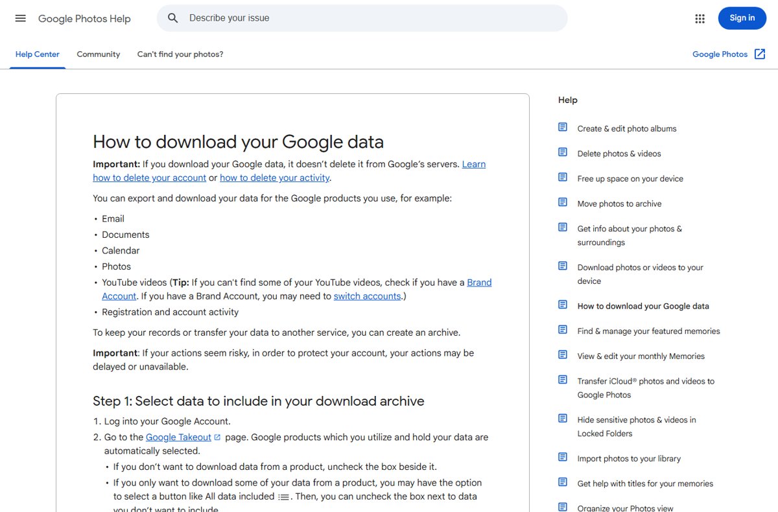The image size is (778, 512).
Task: Click the article icon beside Import photos to your library
Action: [563, 457]
